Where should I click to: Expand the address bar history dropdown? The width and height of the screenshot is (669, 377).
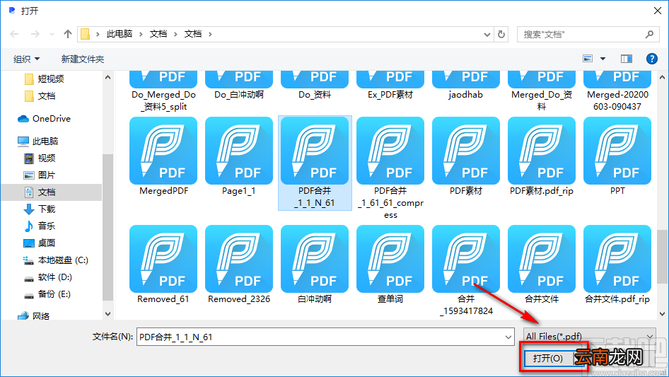click(x=487, y=35)
